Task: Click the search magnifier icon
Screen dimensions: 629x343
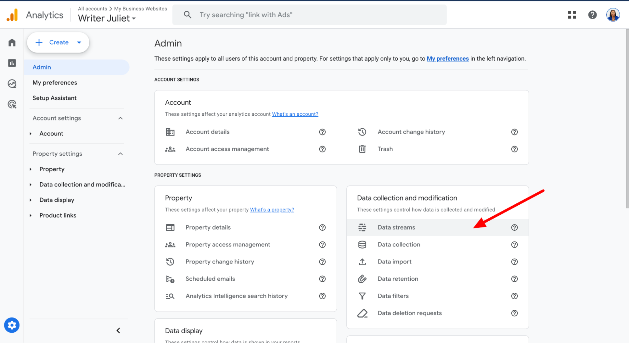Action: coord(188,15)
